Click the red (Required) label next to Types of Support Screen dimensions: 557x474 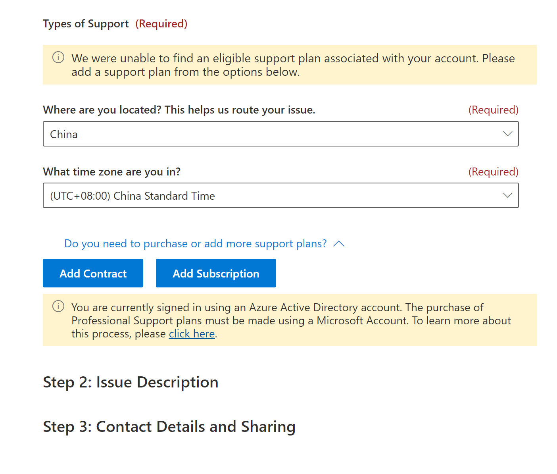click(161, 24)
